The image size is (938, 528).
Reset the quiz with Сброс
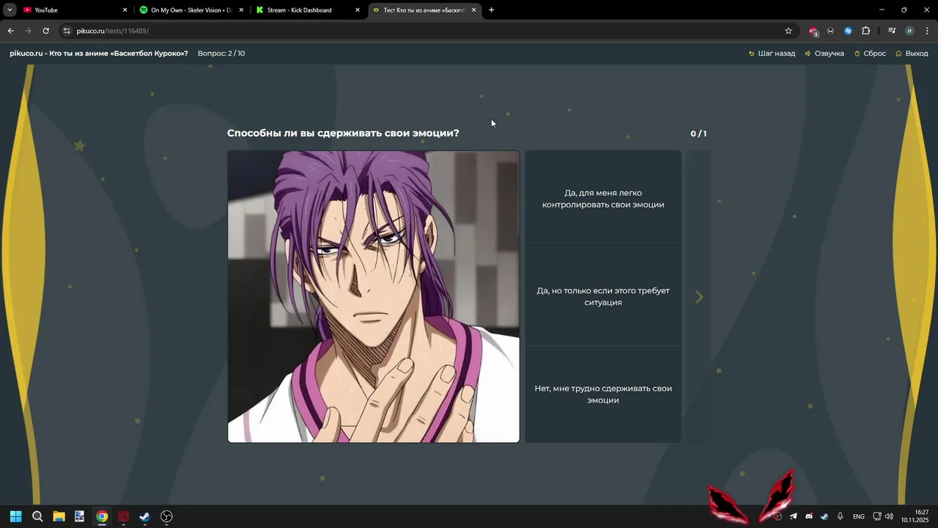click(x=870, y=54)
